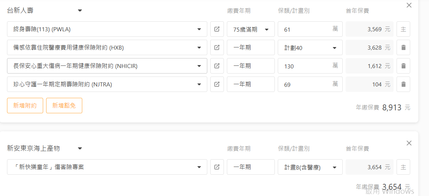
Task: Close the 台新人壽 card
Action: pyautogui.click(x=409, y=5)
